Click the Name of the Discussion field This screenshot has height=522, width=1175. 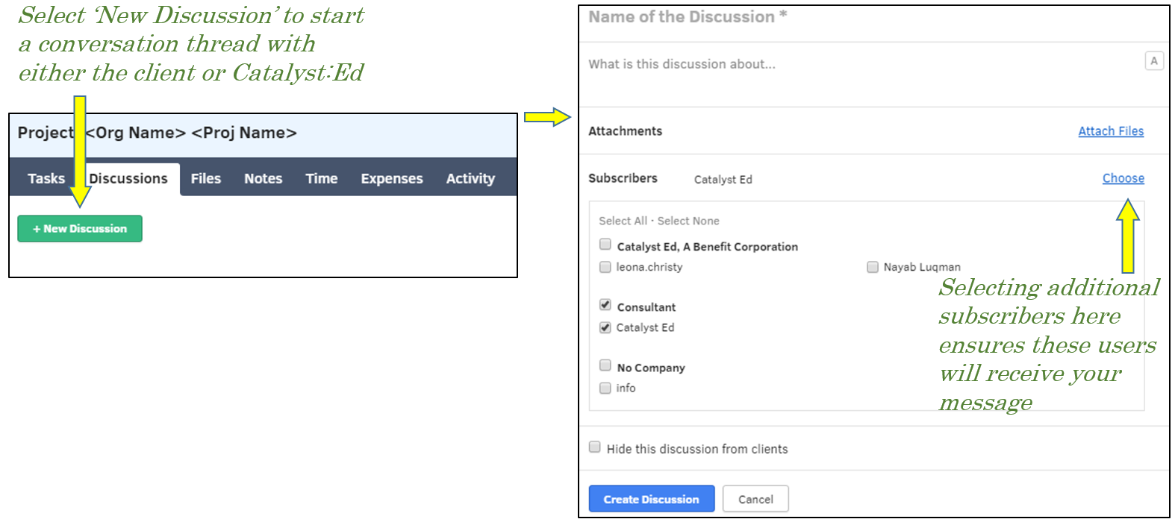tap(873, 17)
